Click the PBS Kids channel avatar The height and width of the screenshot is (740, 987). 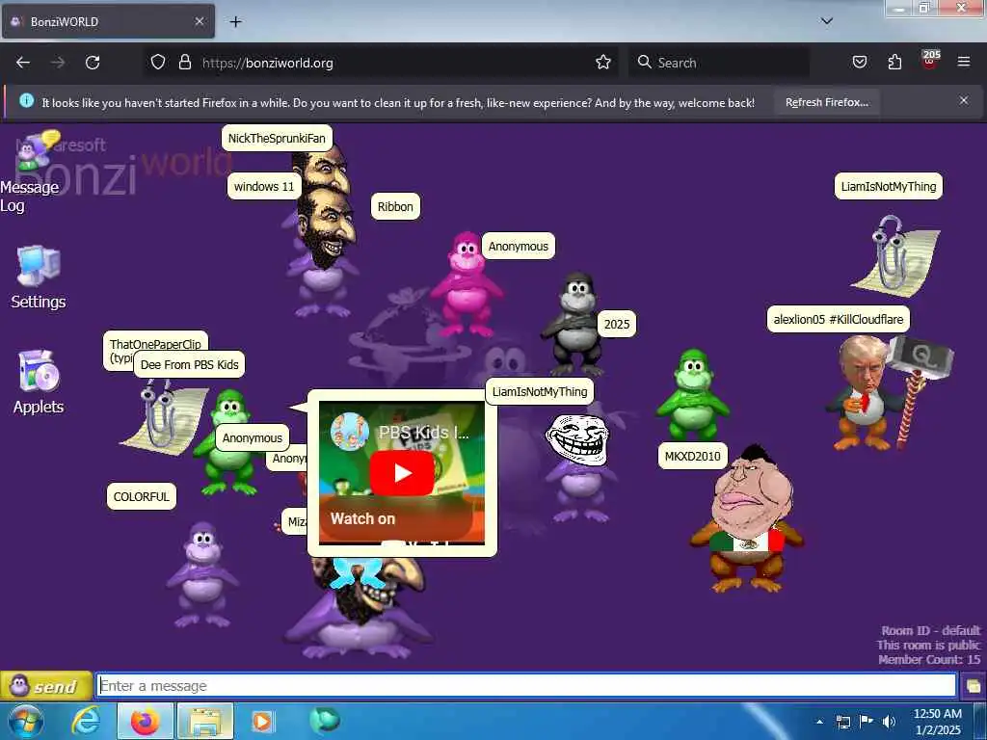point(349,432)
